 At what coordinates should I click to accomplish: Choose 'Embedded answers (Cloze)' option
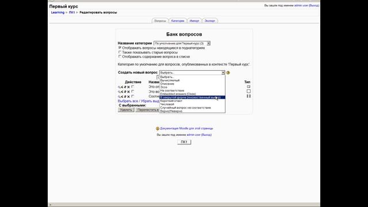tap(192, 94)
